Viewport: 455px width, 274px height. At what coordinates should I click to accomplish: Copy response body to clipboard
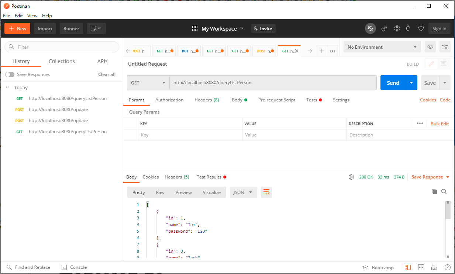coord(434,191)
